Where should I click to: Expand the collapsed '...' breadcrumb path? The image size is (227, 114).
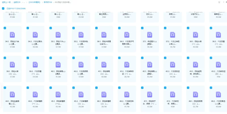24,2
